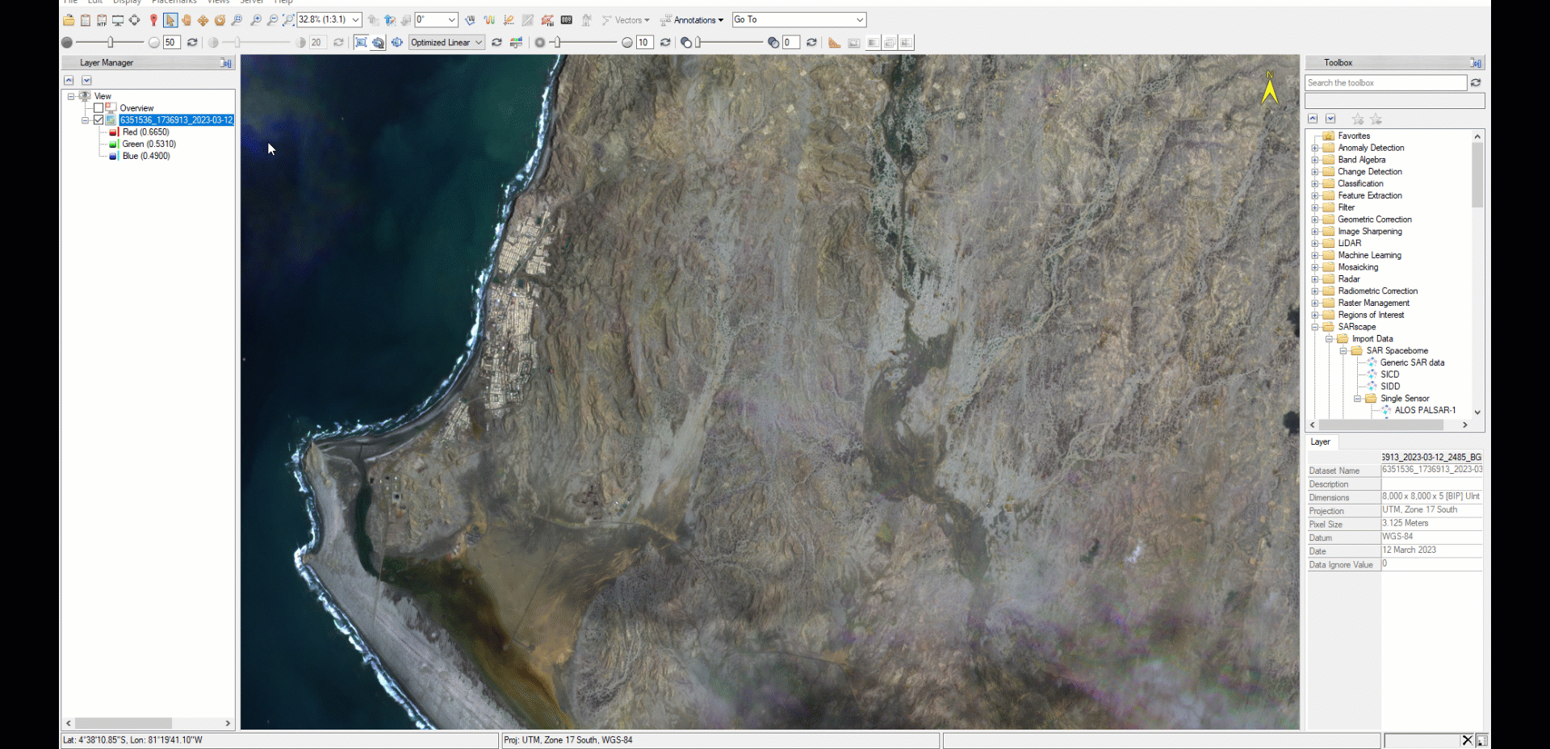
Task: Click the toolbox search field
Action: [x=1385, y=82]
